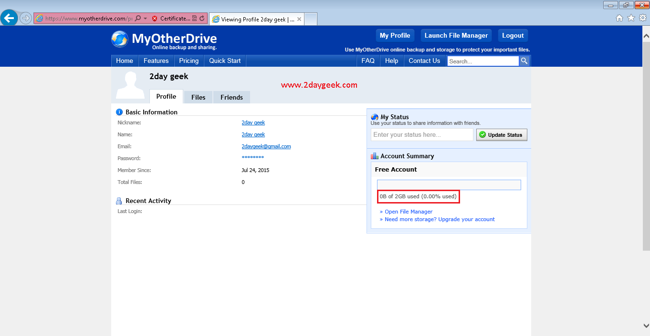Click the red certificate error shield icon
This screenshot has height=336, width=650.
pos(155,19)
